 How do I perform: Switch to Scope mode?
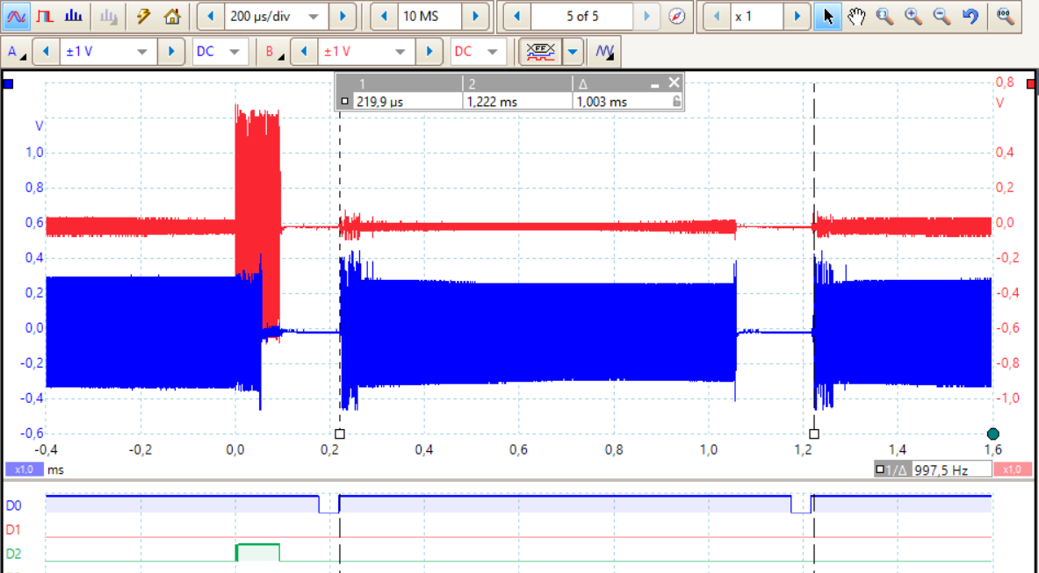tap(18, 16)
